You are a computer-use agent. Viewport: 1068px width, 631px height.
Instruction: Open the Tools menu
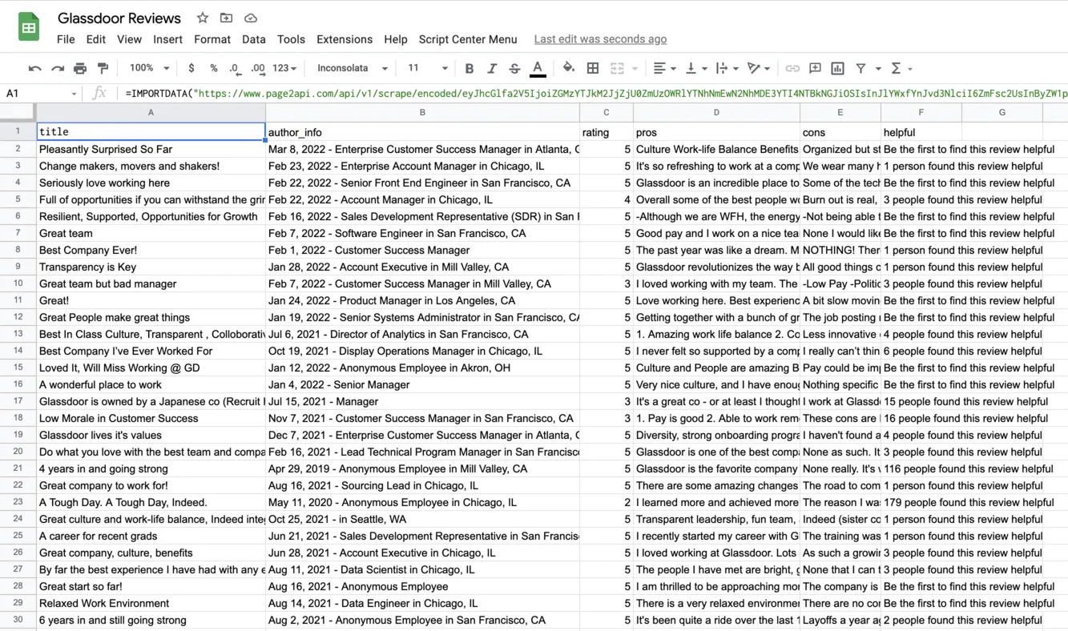pos(291,39)
